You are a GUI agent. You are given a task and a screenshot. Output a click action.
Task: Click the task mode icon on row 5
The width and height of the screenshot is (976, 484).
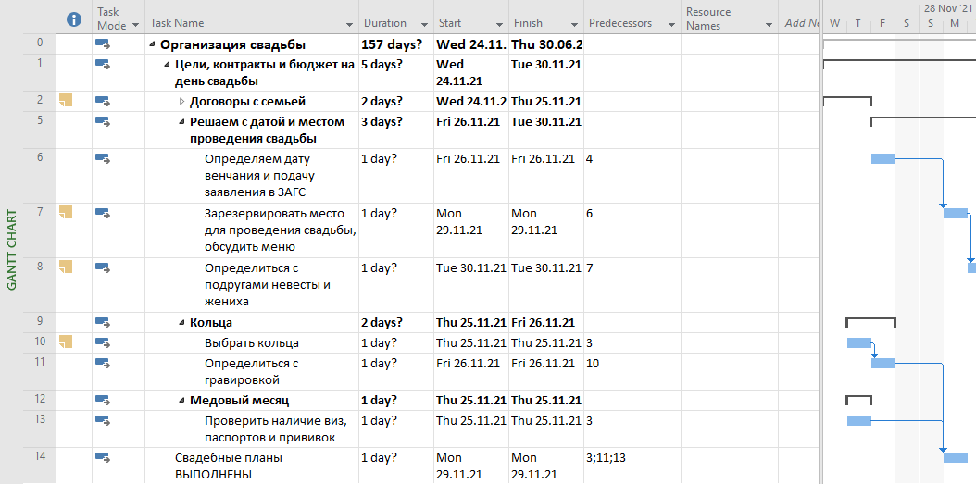103,120
